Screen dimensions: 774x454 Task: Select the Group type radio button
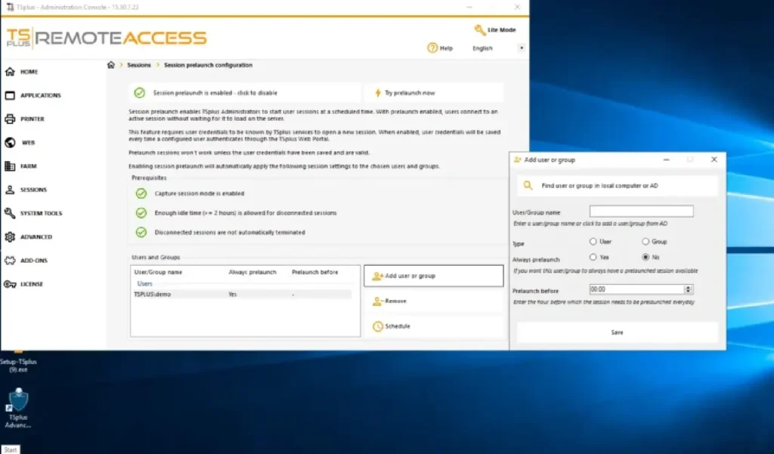646,242
